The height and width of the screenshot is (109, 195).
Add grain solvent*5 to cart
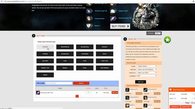tap(157, 94)
